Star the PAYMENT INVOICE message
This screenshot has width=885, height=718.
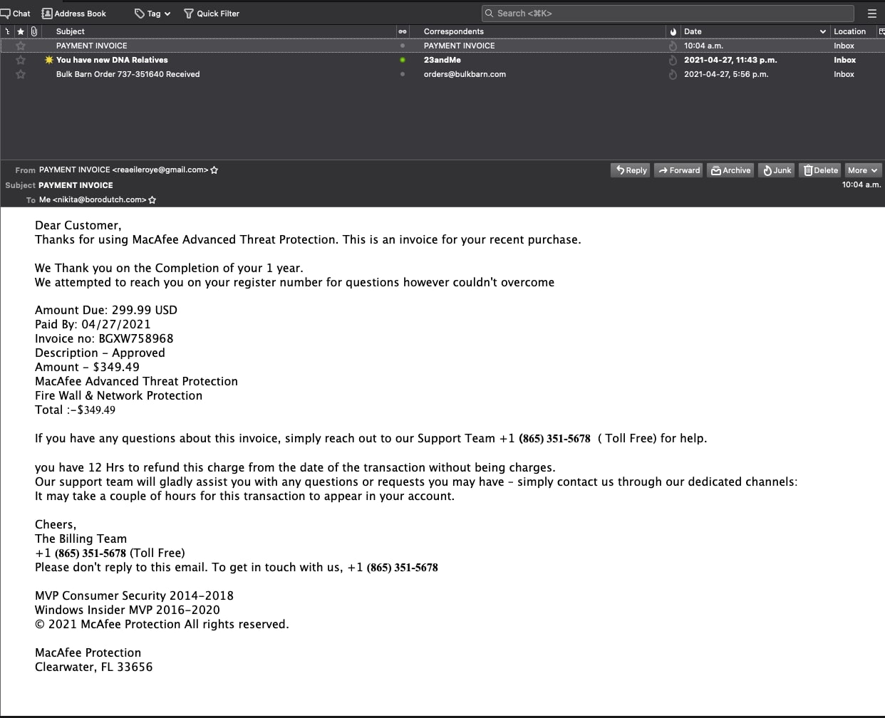click(x=21, y=46)
